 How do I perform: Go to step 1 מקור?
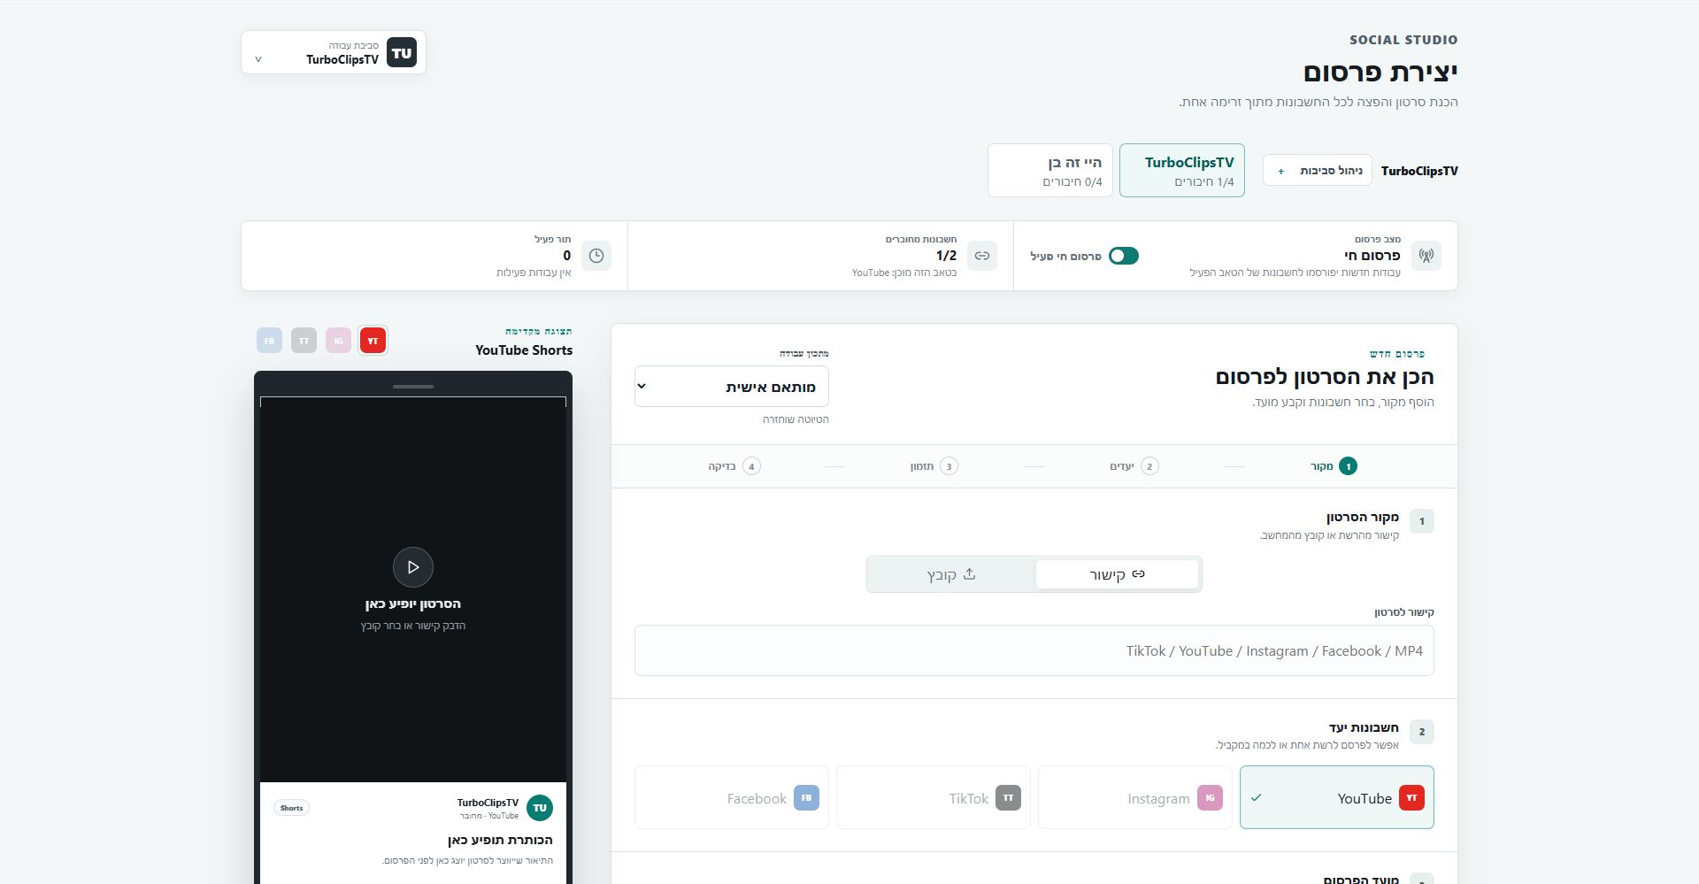[x=1334, y=466]
